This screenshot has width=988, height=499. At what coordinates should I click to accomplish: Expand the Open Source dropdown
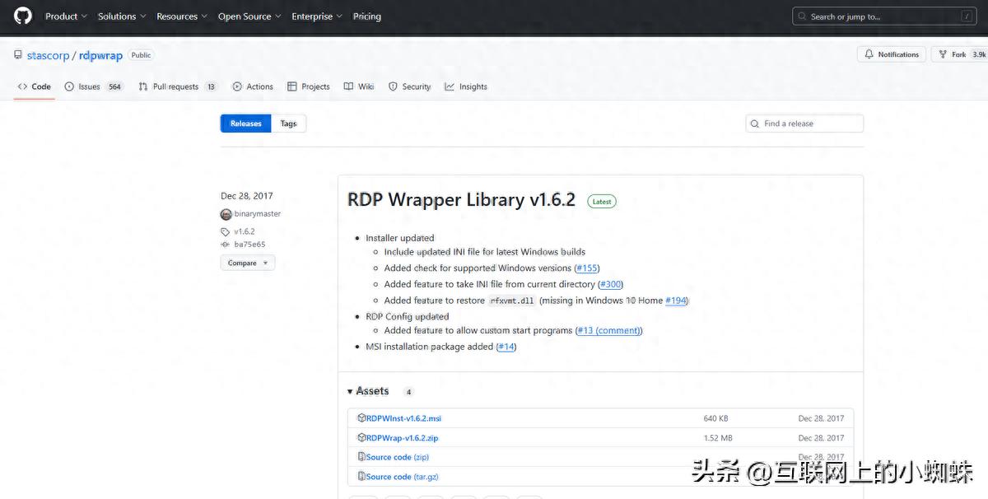[249, 16]
